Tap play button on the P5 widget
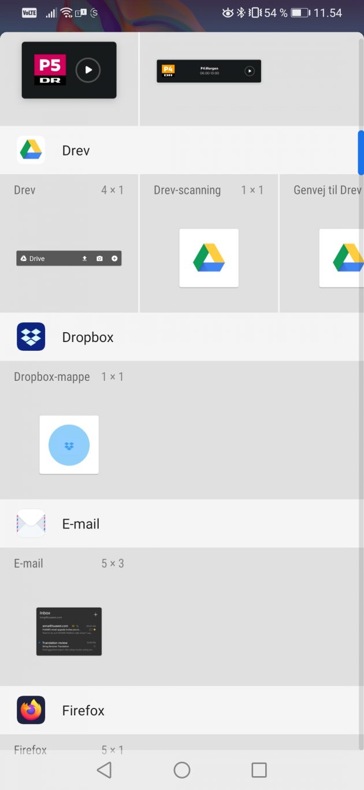Screen dimensions: 364x790 pyautogui.click(x=88, y=70)
